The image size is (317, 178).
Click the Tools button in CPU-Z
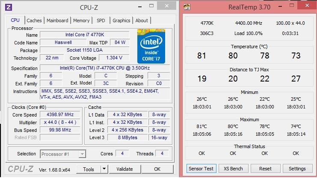[89, 169]
